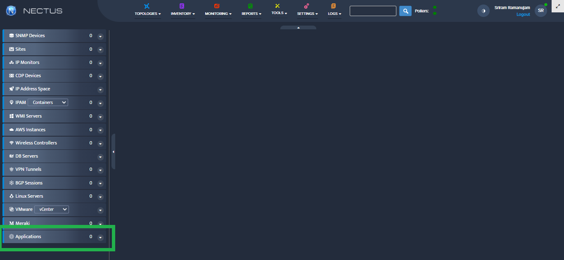The height and width of the screenshot is (260, 564).
Task: Open the LOGS menu
Action: [x=334, y=14]
